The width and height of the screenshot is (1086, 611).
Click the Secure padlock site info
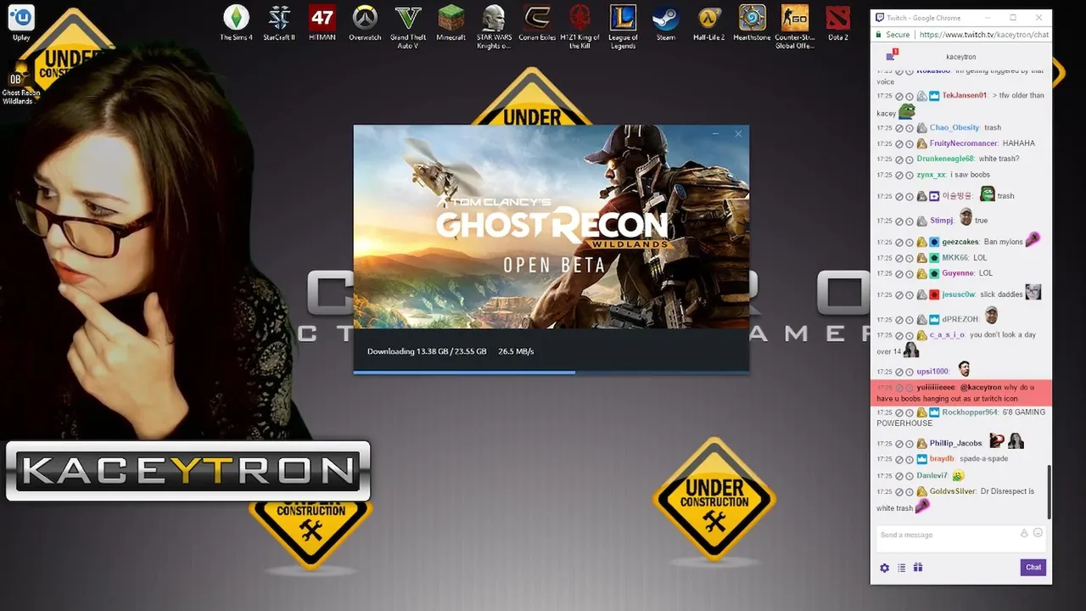893,35
